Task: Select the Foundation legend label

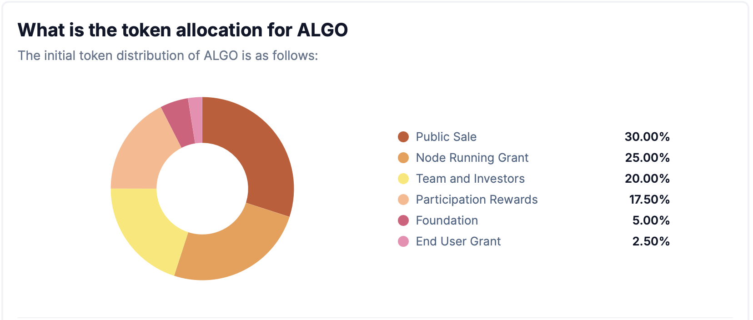Action: [447, 220]
